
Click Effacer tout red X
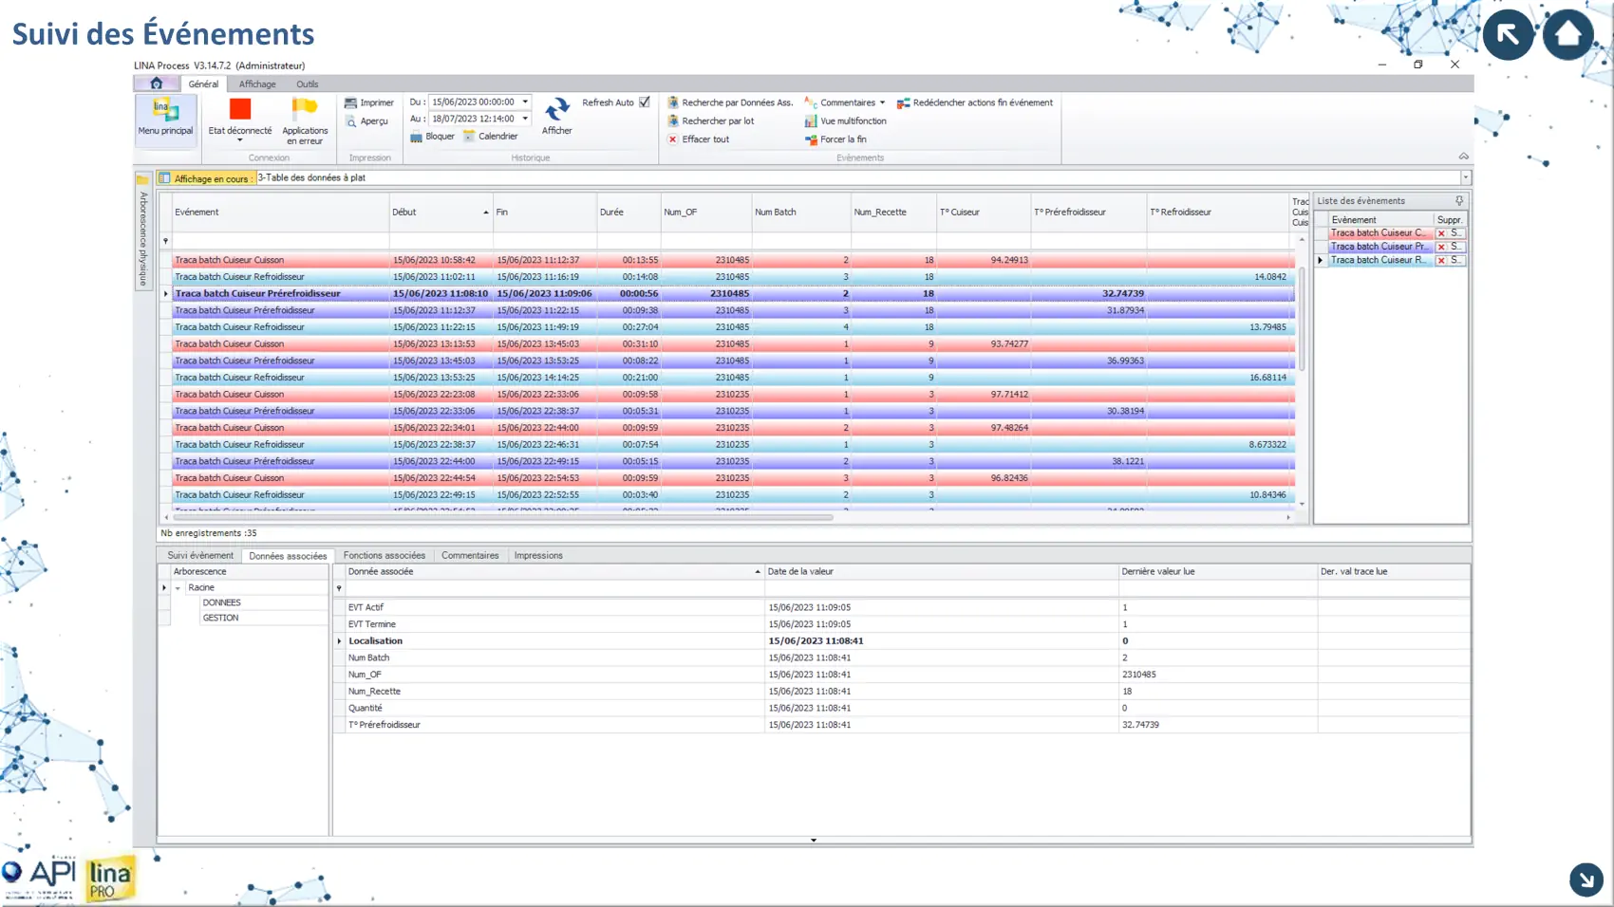[673, 139]
